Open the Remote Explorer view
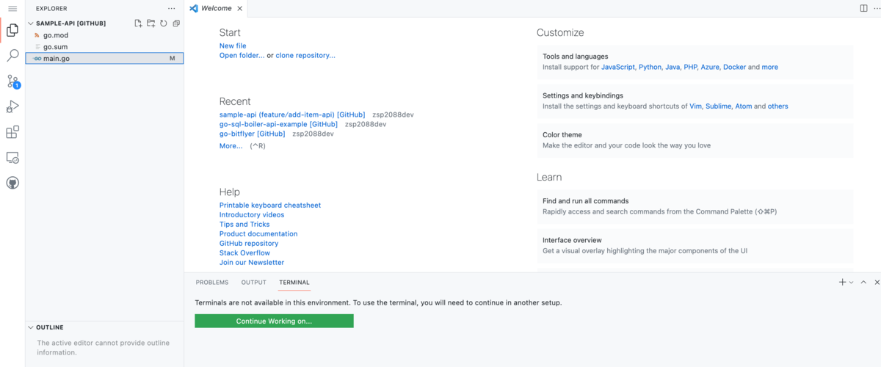 coord(12,158)
